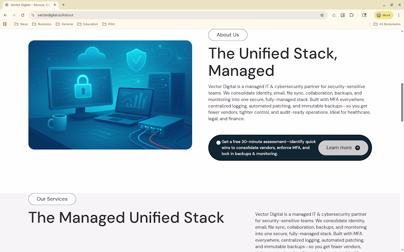Open the Education bookmarks folder
The image size is (404, 252).
[x=88, y=24]
